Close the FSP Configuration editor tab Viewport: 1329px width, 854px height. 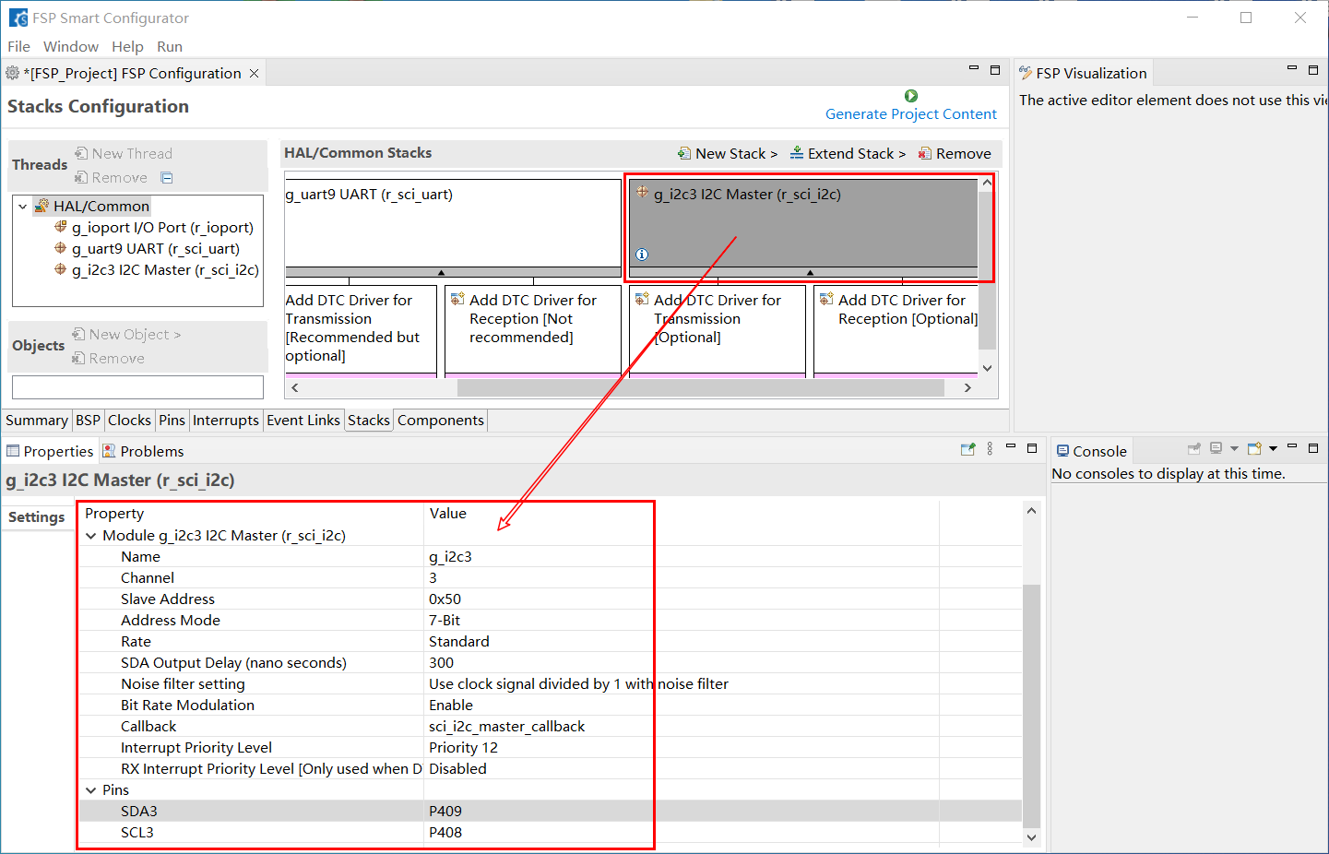[x=255, y=73]
